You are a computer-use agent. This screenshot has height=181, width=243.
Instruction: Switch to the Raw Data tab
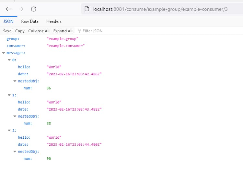click(30, 21)
